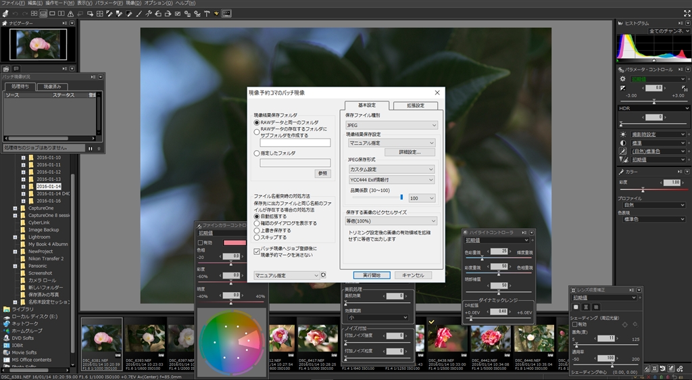Open the パラメータ(P) menu
692x380 pixels.
point(109,3)
